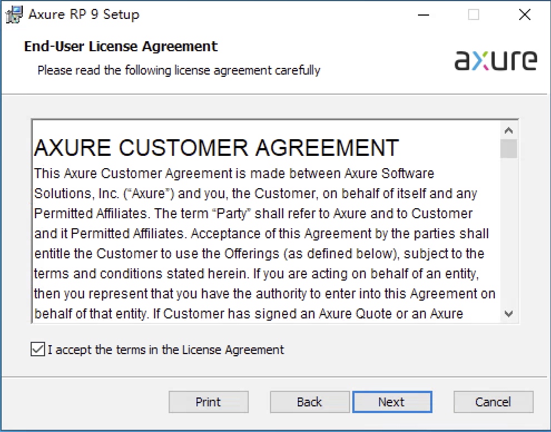Uncheck 'I accept the terms in the License Agreement'
This screenshot has width=551, height=432.
pyautogui.click(x=37, y=350)
